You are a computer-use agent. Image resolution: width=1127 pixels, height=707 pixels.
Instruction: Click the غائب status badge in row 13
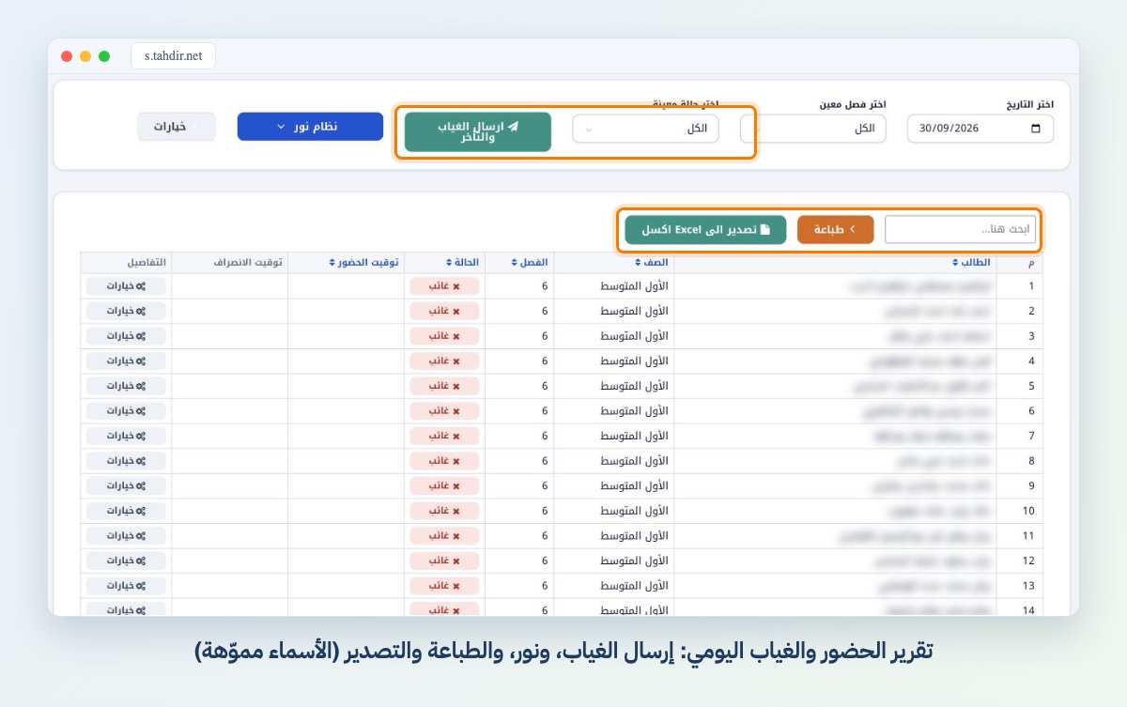click(444, 586)
